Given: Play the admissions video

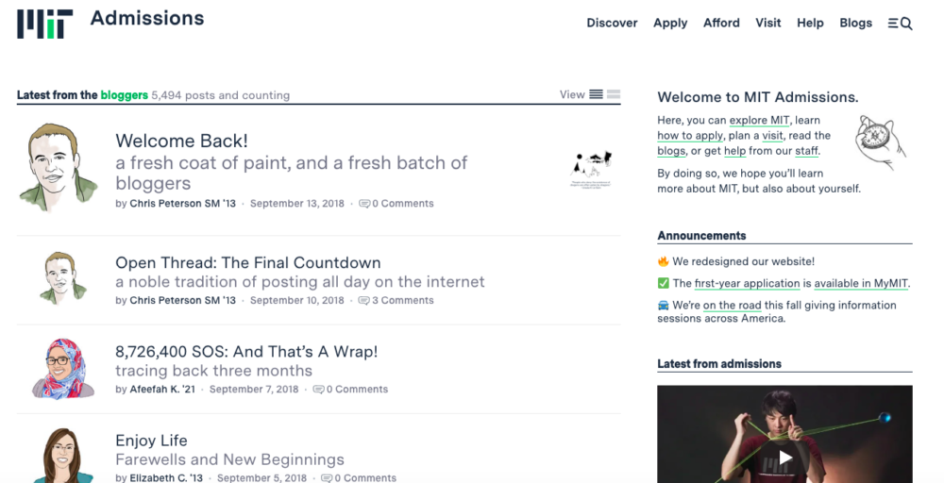Looking at the screenshot, I should [x=784, y=458].
